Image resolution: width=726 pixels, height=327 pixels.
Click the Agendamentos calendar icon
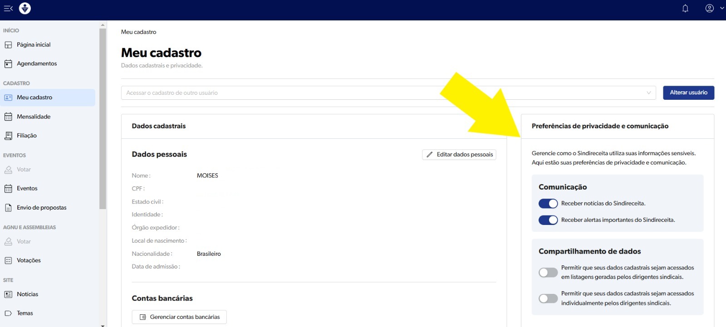8,64
